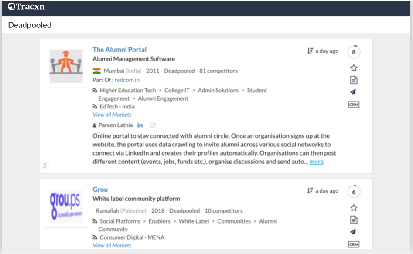413x254 pixels.
Task: Visit the redcom.in parent link
Action: click(x=127, y=80)
